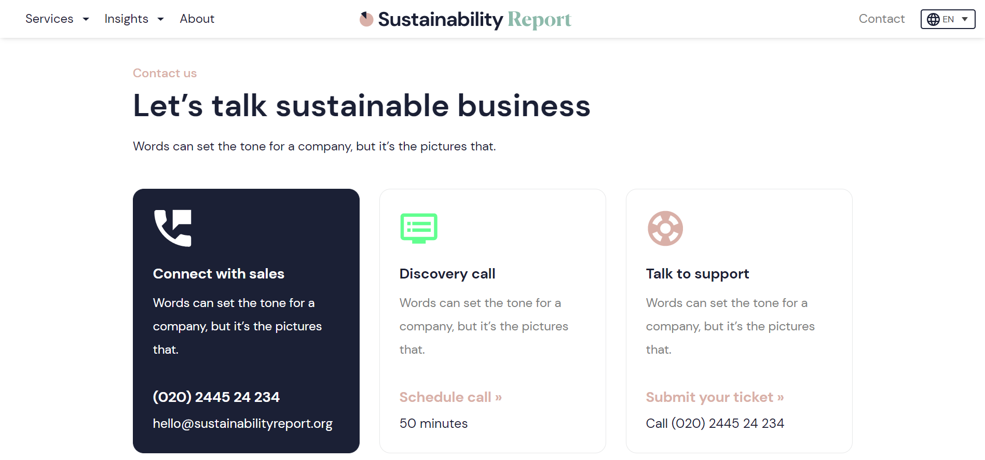Expand the Services dropdown arrow
Viewport: 985px width, 460px height.
86,19
